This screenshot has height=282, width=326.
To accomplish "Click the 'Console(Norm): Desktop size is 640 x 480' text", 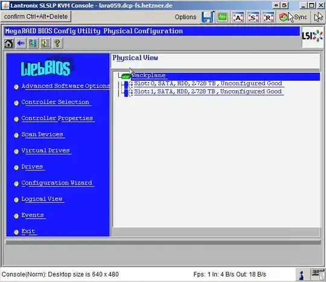I will pyautogui.click(x=60, y=274).
